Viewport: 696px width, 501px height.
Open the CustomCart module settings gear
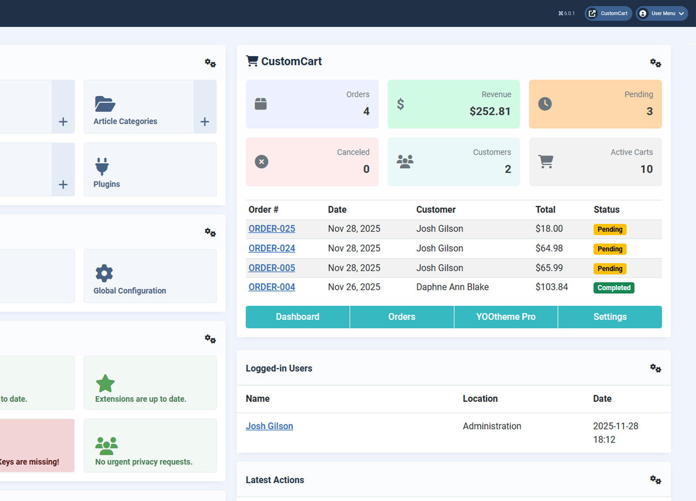tap(655, 63)
